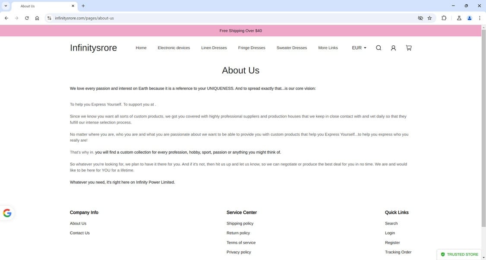The width and height of the screenshot is (486, 260).
Task: Open Terms of service link
Action: (241, 243)
